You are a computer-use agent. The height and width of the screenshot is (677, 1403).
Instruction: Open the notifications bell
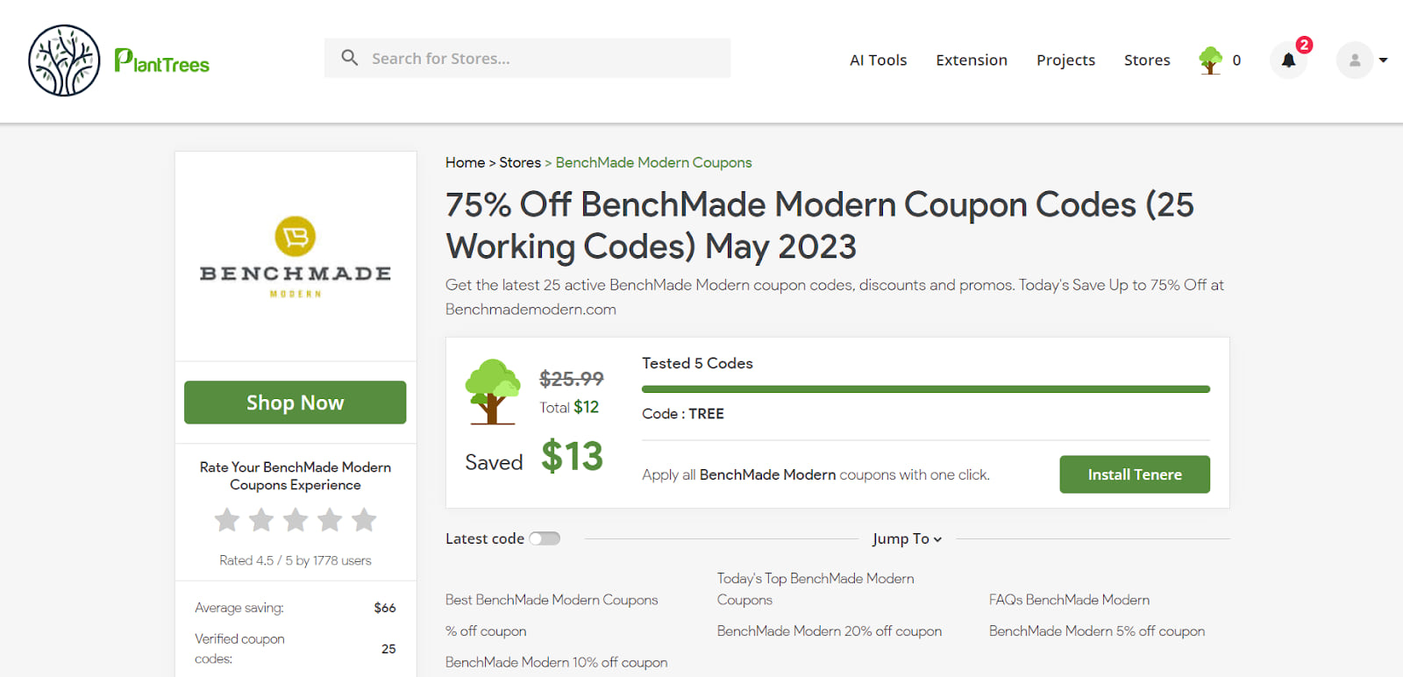(1288, 61)
